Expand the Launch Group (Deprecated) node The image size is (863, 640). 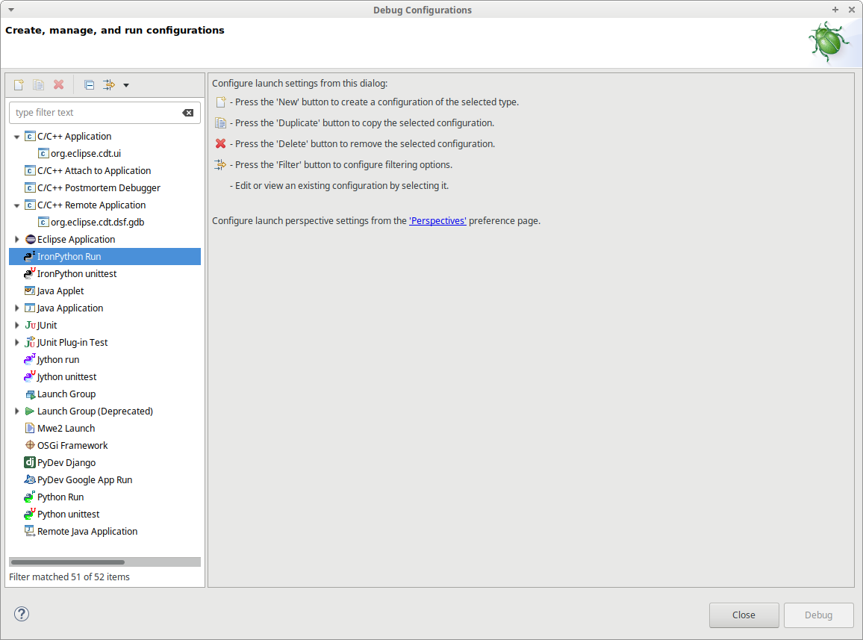pos(16,411)
